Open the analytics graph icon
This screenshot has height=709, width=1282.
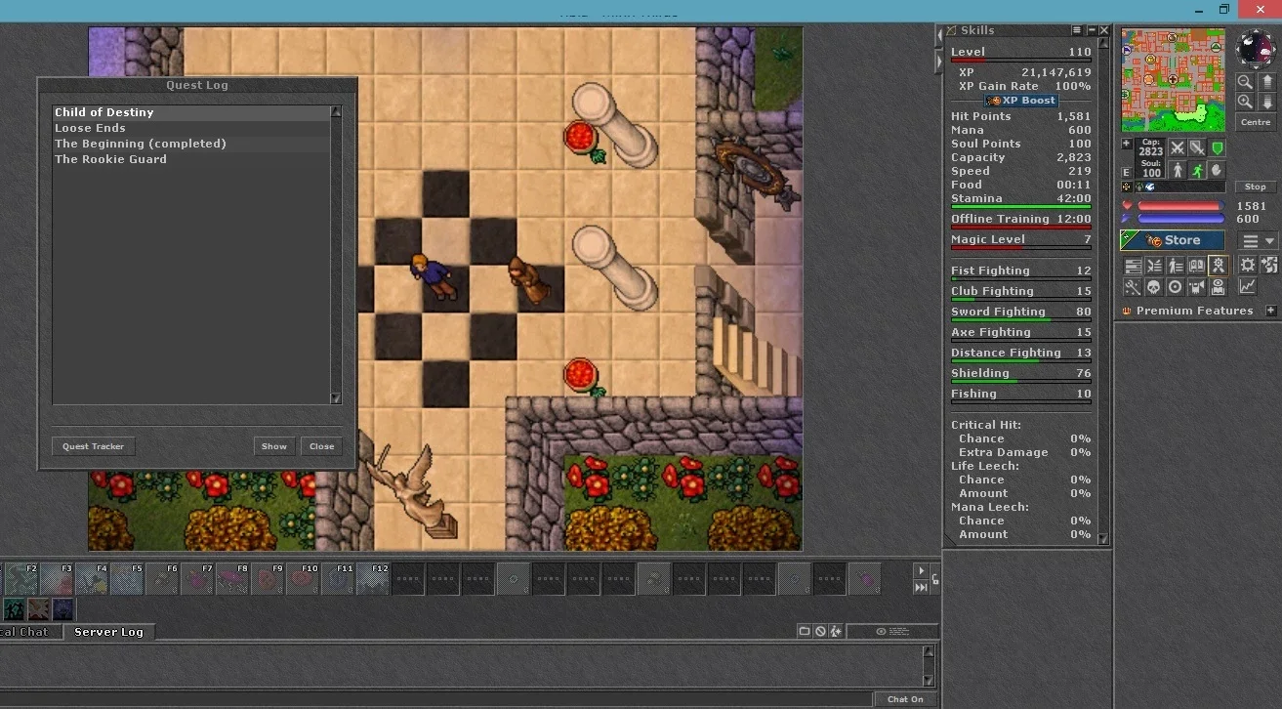click(1248, 287)
